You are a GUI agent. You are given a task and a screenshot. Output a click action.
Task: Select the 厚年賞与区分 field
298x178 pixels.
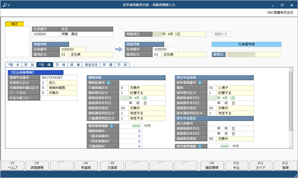click(x=231, y=93)
